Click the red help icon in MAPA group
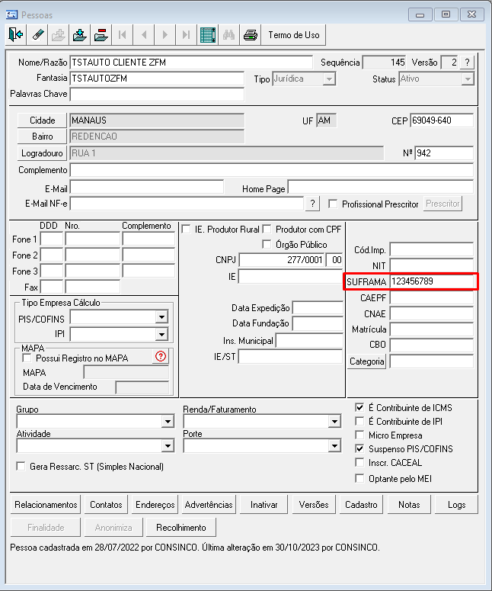This screenshot has height=591, width=492. (x=161, y=356)
